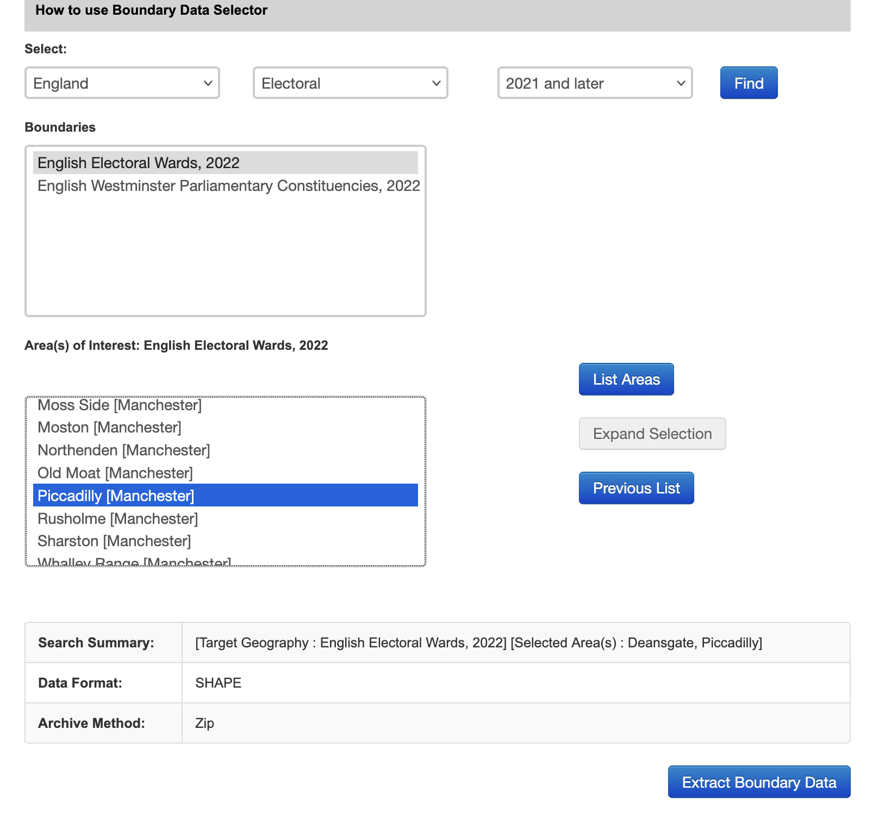885x816 pixels.
Task: Choose Moss Side [Manchester] area
Action: (120, 406)
